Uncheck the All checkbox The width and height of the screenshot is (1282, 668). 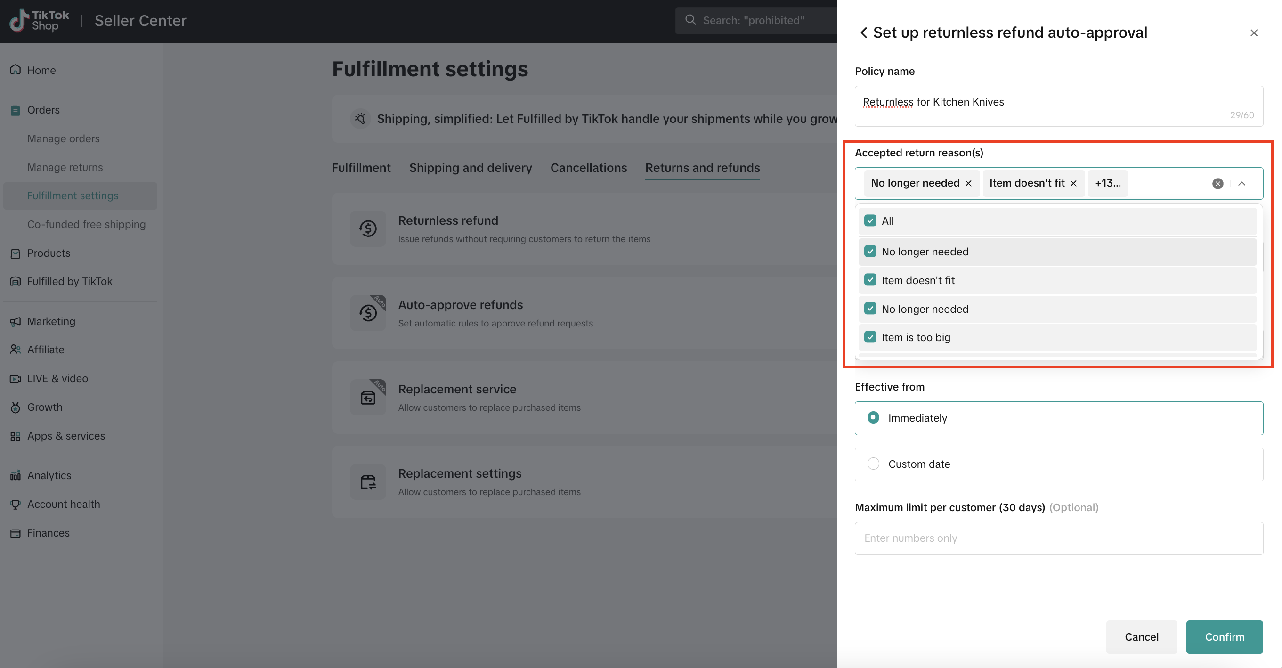click(x=870, y=220)
